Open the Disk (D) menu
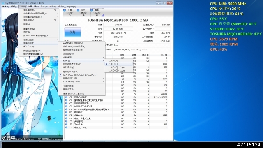The image size is (263, 148). [x=44, y=7]
